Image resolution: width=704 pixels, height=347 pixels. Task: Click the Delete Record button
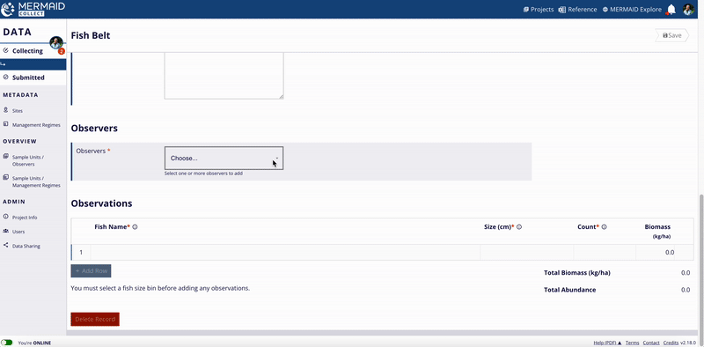[x=95, y=319]
